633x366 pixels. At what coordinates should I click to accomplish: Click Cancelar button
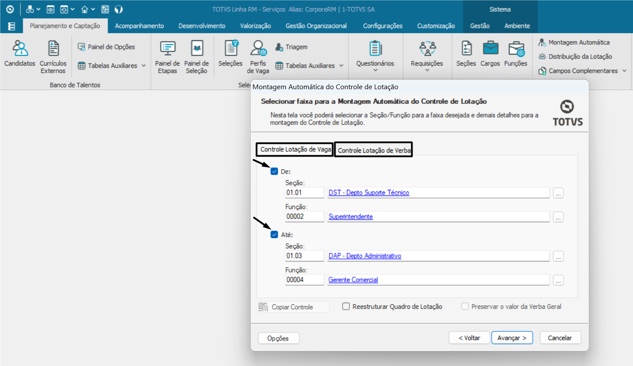click(x=560, y=338)
